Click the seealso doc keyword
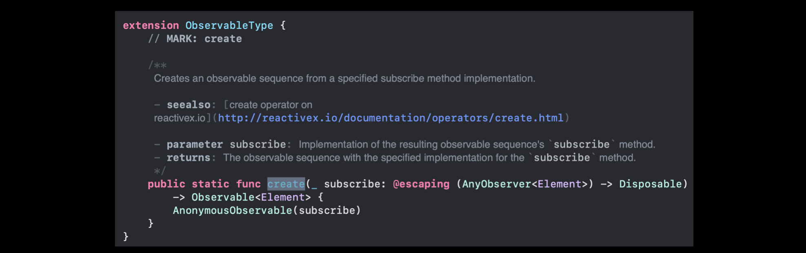The width and height of the screenshot is (806, 253). [x=188, y=105]
